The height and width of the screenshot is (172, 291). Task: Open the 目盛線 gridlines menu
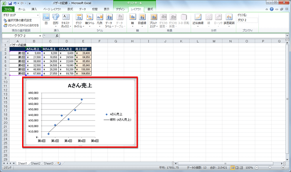pyautogui.click(x=142, y=20)
